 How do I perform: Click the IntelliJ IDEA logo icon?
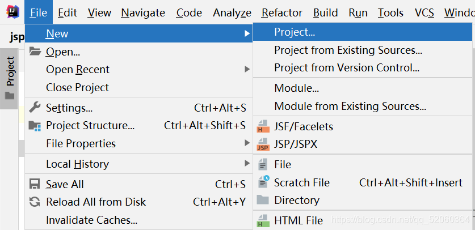tap(12, 12)
